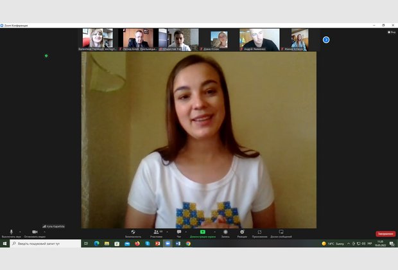
Task: Open File Explorer from taskbar
Action: 107,244
